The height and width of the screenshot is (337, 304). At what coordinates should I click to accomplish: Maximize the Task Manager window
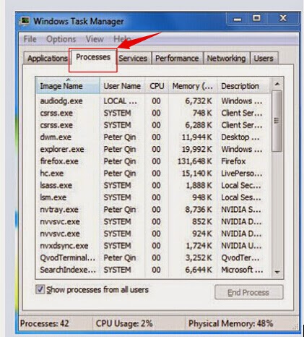[256, 18]
